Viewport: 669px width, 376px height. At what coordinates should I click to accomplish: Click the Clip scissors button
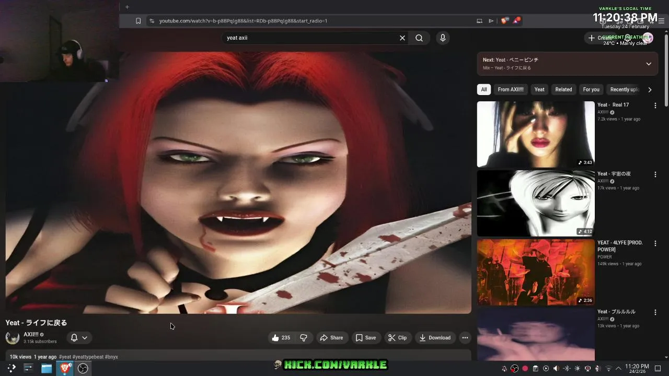[x=397, y=338]
